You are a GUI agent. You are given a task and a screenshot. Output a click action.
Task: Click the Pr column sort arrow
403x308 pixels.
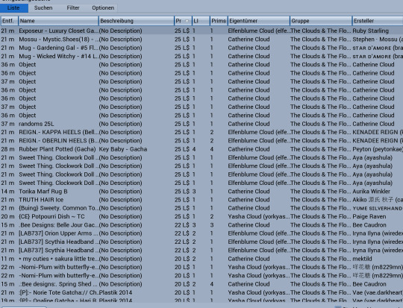pyautogui.click(x=187, y=21)
